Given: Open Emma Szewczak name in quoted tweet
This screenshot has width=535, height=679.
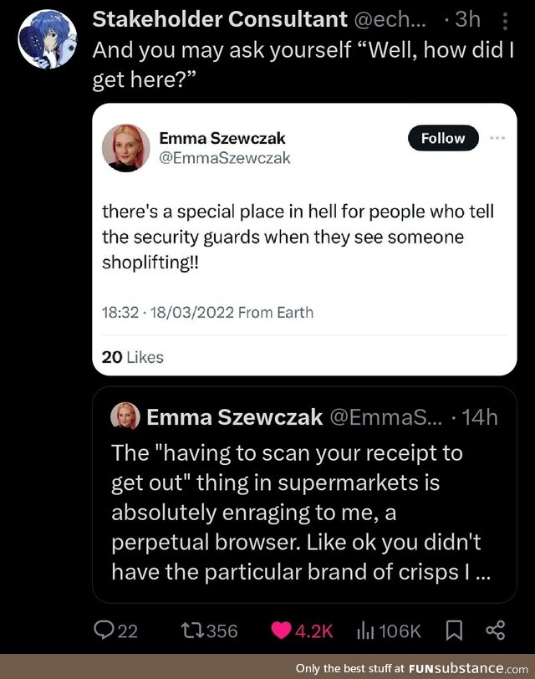Looking at the screenshot, I should pos(230,416).
